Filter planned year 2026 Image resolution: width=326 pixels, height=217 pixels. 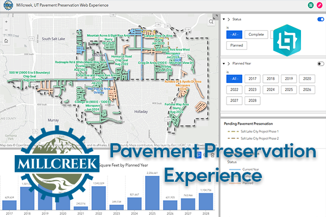click(x=307, y=90)
